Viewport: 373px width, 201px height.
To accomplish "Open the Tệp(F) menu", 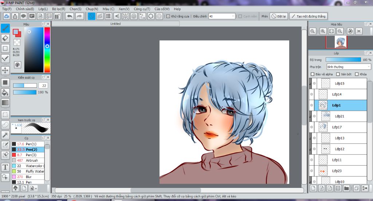I will (x=7, y=9).
